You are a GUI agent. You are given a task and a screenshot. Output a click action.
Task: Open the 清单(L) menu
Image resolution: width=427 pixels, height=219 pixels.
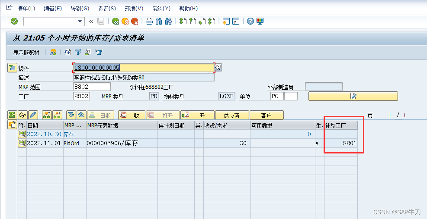(x=26, y=9)
